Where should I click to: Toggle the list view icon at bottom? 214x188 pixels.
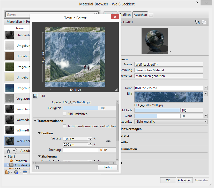tap(25, 172)
